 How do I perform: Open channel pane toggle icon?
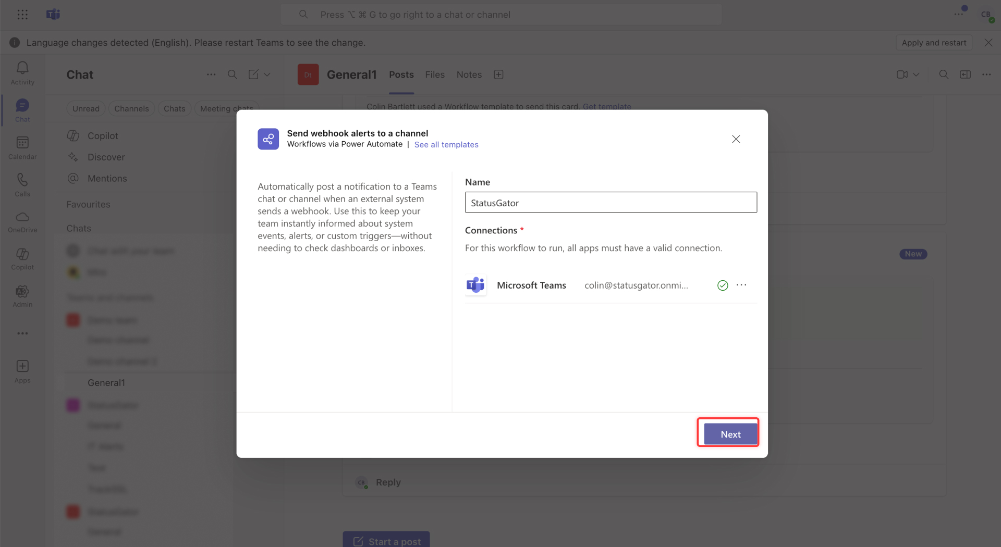966,74
